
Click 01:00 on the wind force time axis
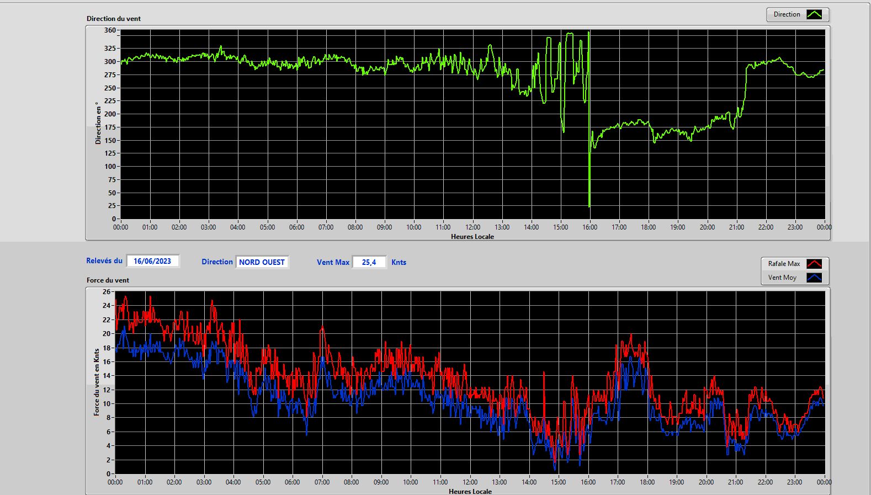(145, 482)
